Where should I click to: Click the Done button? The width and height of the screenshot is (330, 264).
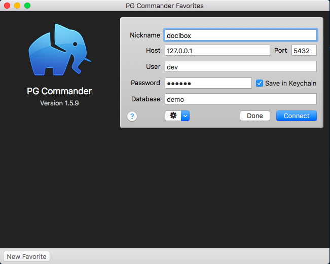click(x=255, y=116)
